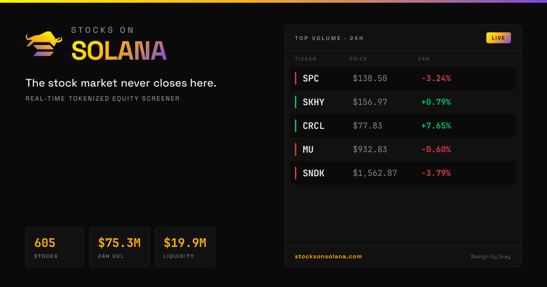The height and width of the screenshot is (287, 547).
Task: Click the $19.9M Liquidity card
Action: [x=185, y=247]
